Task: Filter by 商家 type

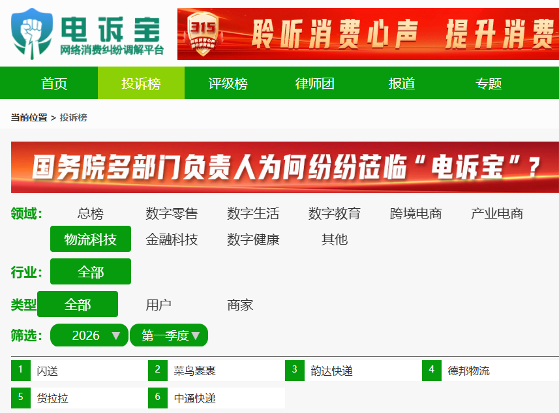Action: coord(240,305)
